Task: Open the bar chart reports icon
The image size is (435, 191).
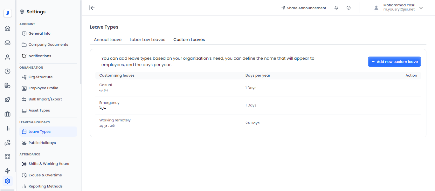Action: [8, 128]
